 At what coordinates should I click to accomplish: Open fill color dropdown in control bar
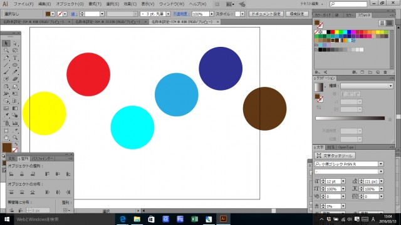coord(53,14)
